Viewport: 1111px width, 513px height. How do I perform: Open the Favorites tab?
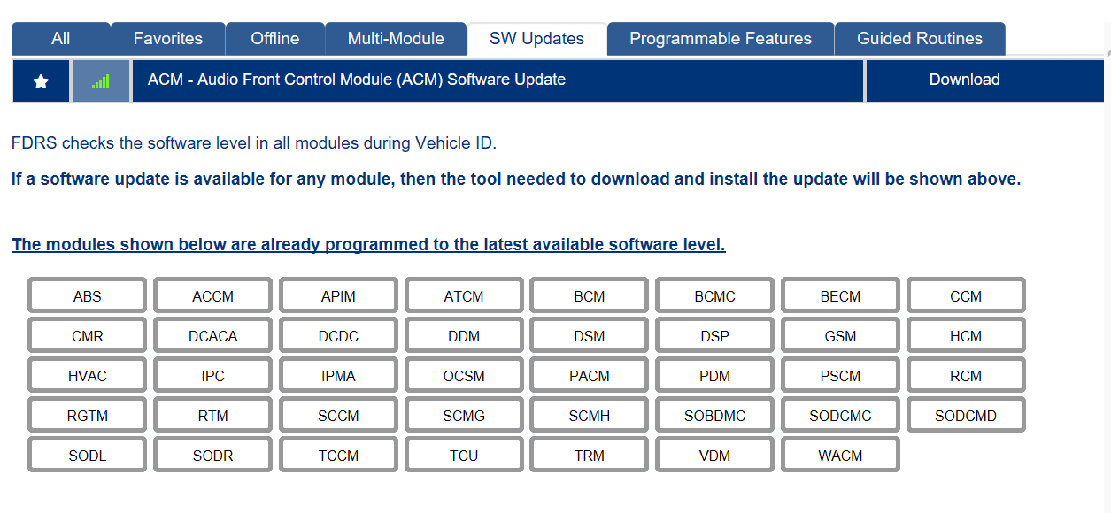click(x=168, y=39)
